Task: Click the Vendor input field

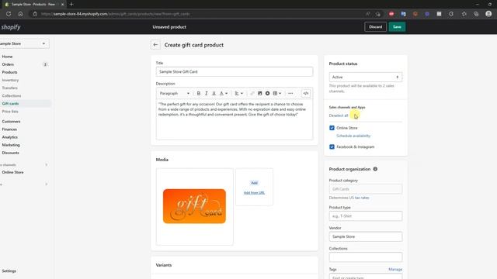Action: 366,236
